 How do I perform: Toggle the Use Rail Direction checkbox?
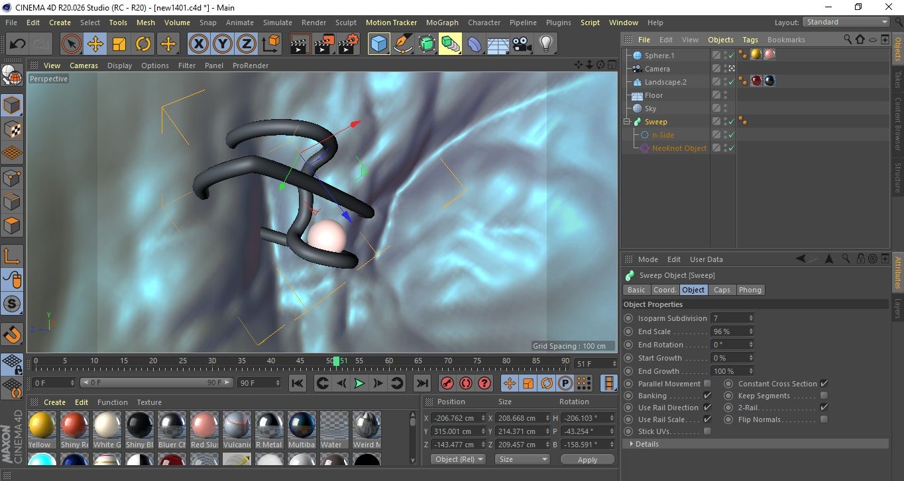[x=707, y=408]
